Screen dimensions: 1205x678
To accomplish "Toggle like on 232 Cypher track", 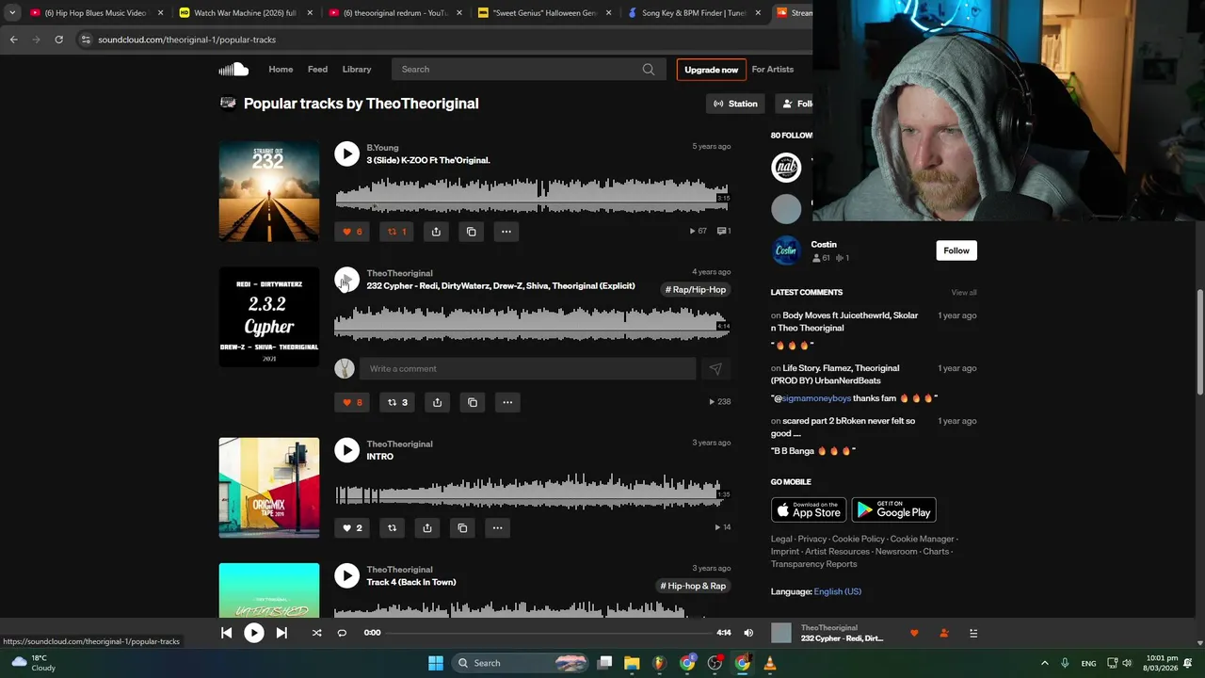I will pyautogui.click(x=352, y=402).
